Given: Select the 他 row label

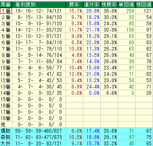Looking at the screenshot, I should point(6,124).
